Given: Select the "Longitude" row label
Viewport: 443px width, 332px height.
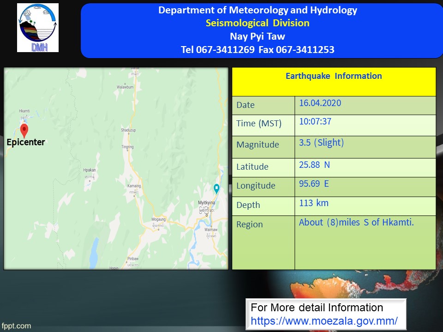Looking at the screenshot, I should pos(256,185).
